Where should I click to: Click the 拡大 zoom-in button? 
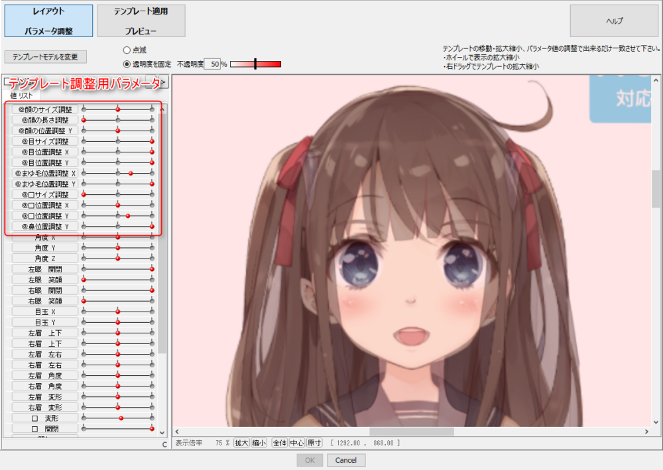click(x=241, y=443)
